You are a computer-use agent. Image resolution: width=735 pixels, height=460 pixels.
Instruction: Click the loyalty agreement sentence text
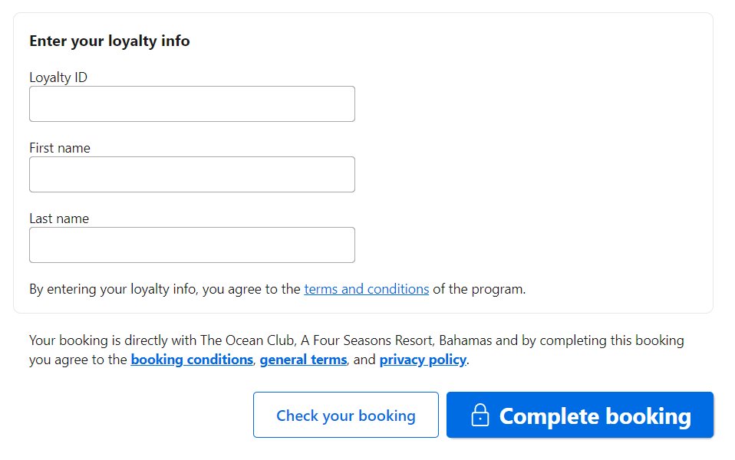278,289
